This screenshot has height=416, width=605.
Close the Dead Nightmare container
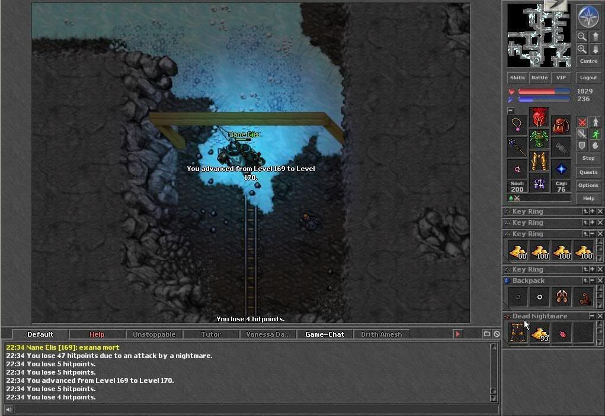[600, 316]
